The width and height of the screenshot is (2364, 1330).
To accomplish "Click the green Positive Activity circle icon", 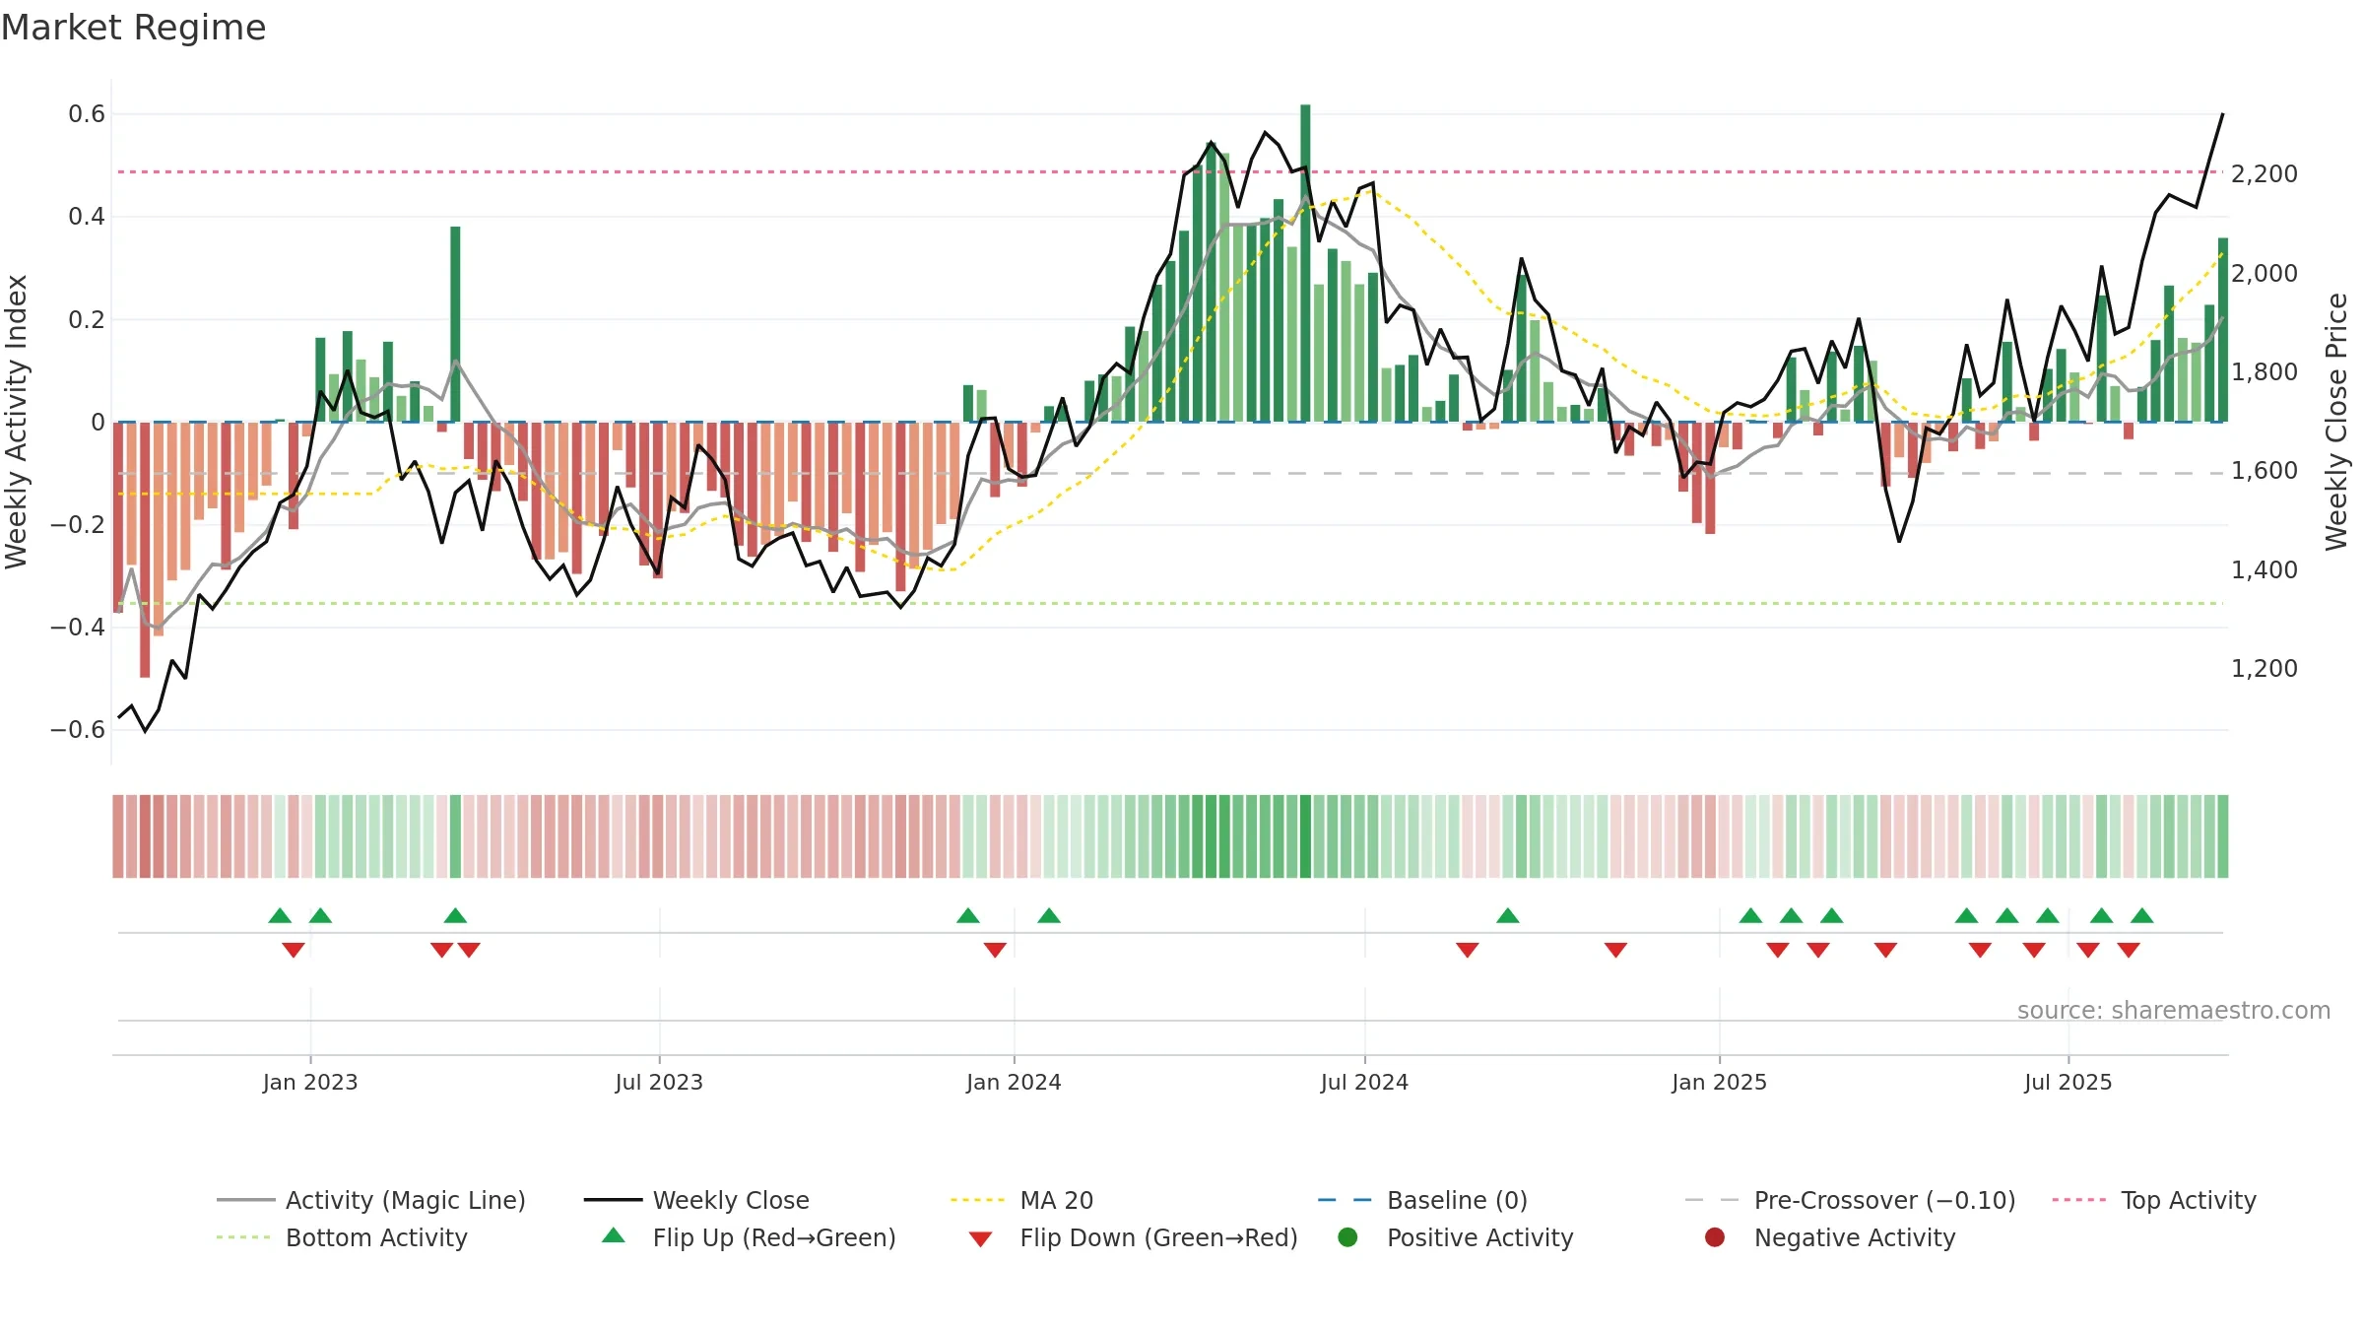I will pos(1348,1237).
